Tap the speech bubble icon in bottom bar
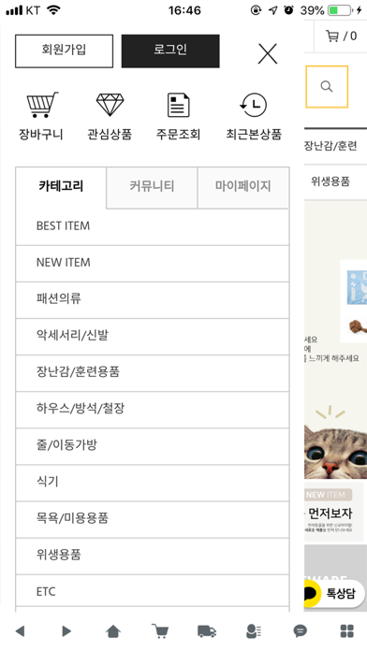This screenshot has width=367, height=651. 301,631
